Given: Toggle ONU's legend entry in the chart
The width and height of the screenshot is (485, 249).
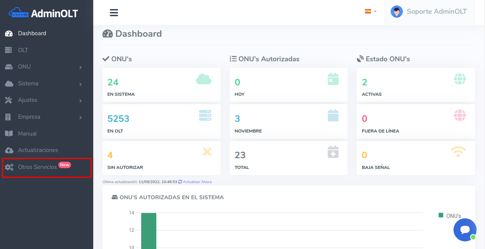Looking at the screenshot, I should tap(450, 216).
